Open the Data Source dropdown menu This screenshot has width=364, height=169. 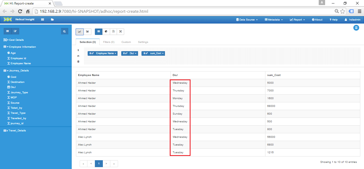[247, 20]
